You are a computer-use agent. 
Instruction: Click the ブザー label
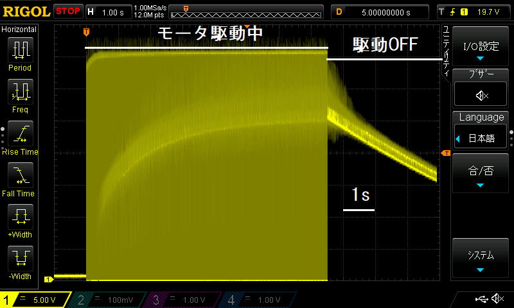(481, 74)
